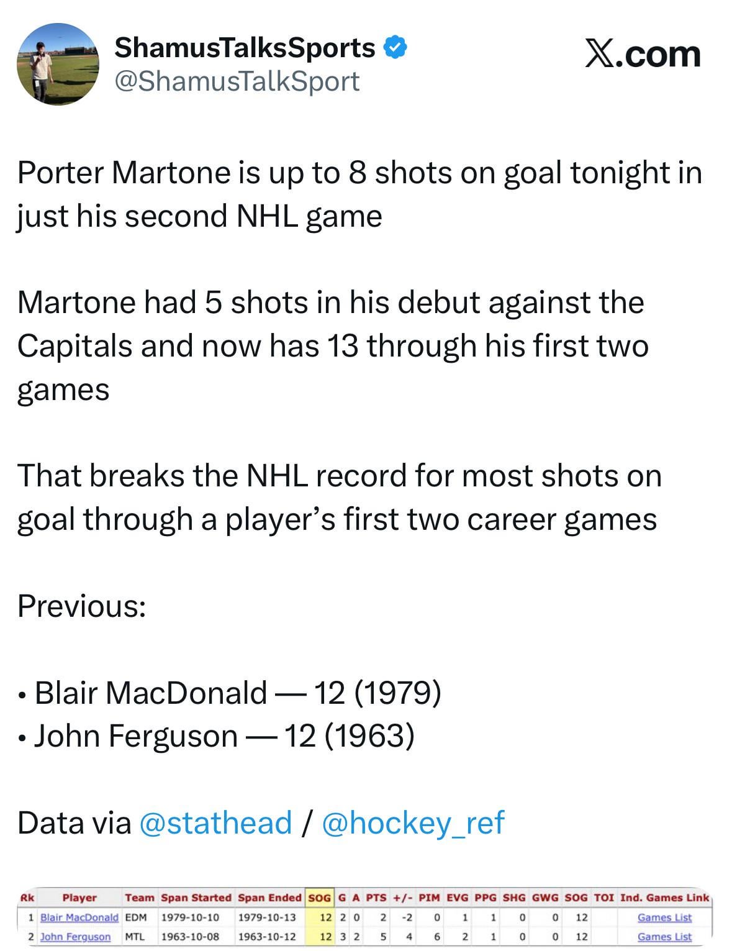Open the @hockey_ref mention link
Screen dimensions: 732x951
pos(413,822)
